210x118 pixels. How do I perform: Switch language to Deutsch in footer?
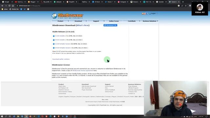coord(79,97)
